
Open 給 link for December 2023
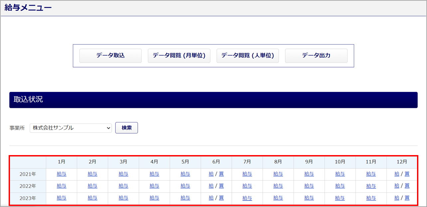click(397, 198)
